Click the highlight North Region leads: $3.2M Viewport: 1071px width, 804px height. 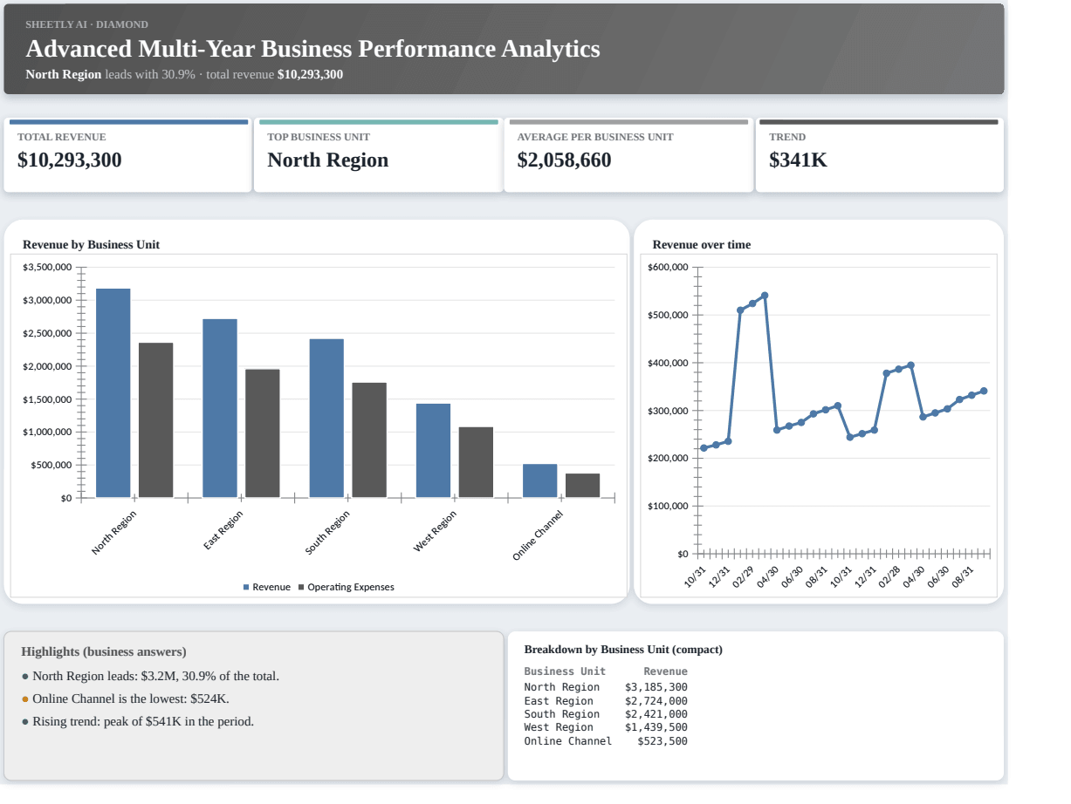click(x=150, y=676)
